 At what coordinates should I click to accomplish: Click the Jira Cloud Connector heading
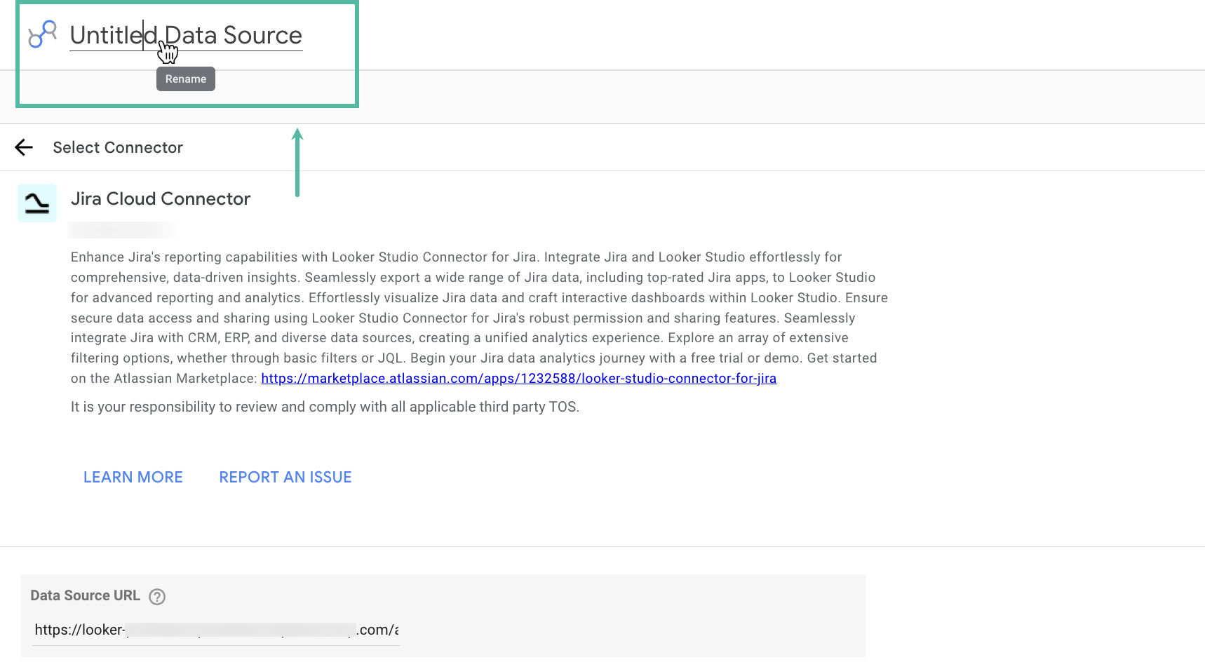click(161, 198)
